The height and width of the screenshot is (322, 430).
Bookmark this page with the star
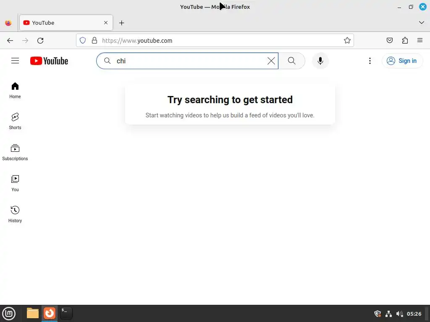point(347,41)
